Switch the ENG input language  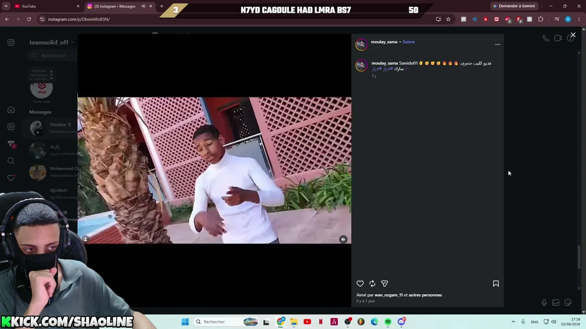coord(535,322)
